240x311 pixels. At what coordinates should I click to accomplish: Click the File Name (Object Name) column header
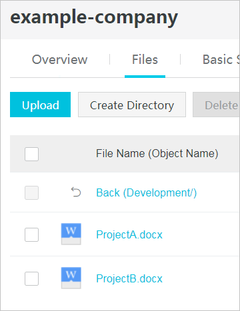[157, 153]
